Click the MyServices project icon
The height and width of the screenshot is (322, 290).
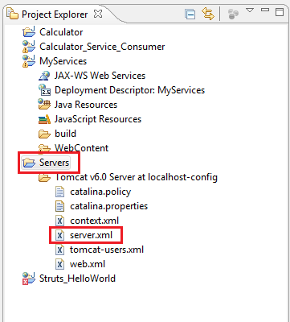coord(29,61)
